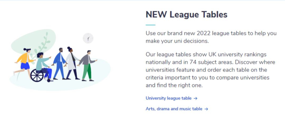The height and width of the screenshot is (118, 285).
Task: Click the arrow icon beside Arts, drama and music table
Action: pos(206,109)
